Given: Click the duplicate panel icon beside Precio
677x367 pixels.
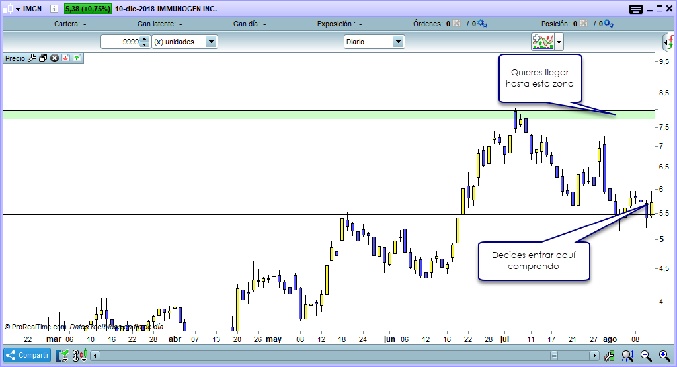Looking at the screenshot, I should [43, 58].
